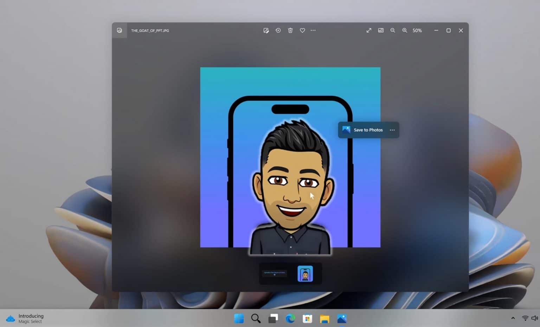Click the Photos icon in the Save flyout
Viewport: 540px width, 327px height.
(x=346, y=130)
